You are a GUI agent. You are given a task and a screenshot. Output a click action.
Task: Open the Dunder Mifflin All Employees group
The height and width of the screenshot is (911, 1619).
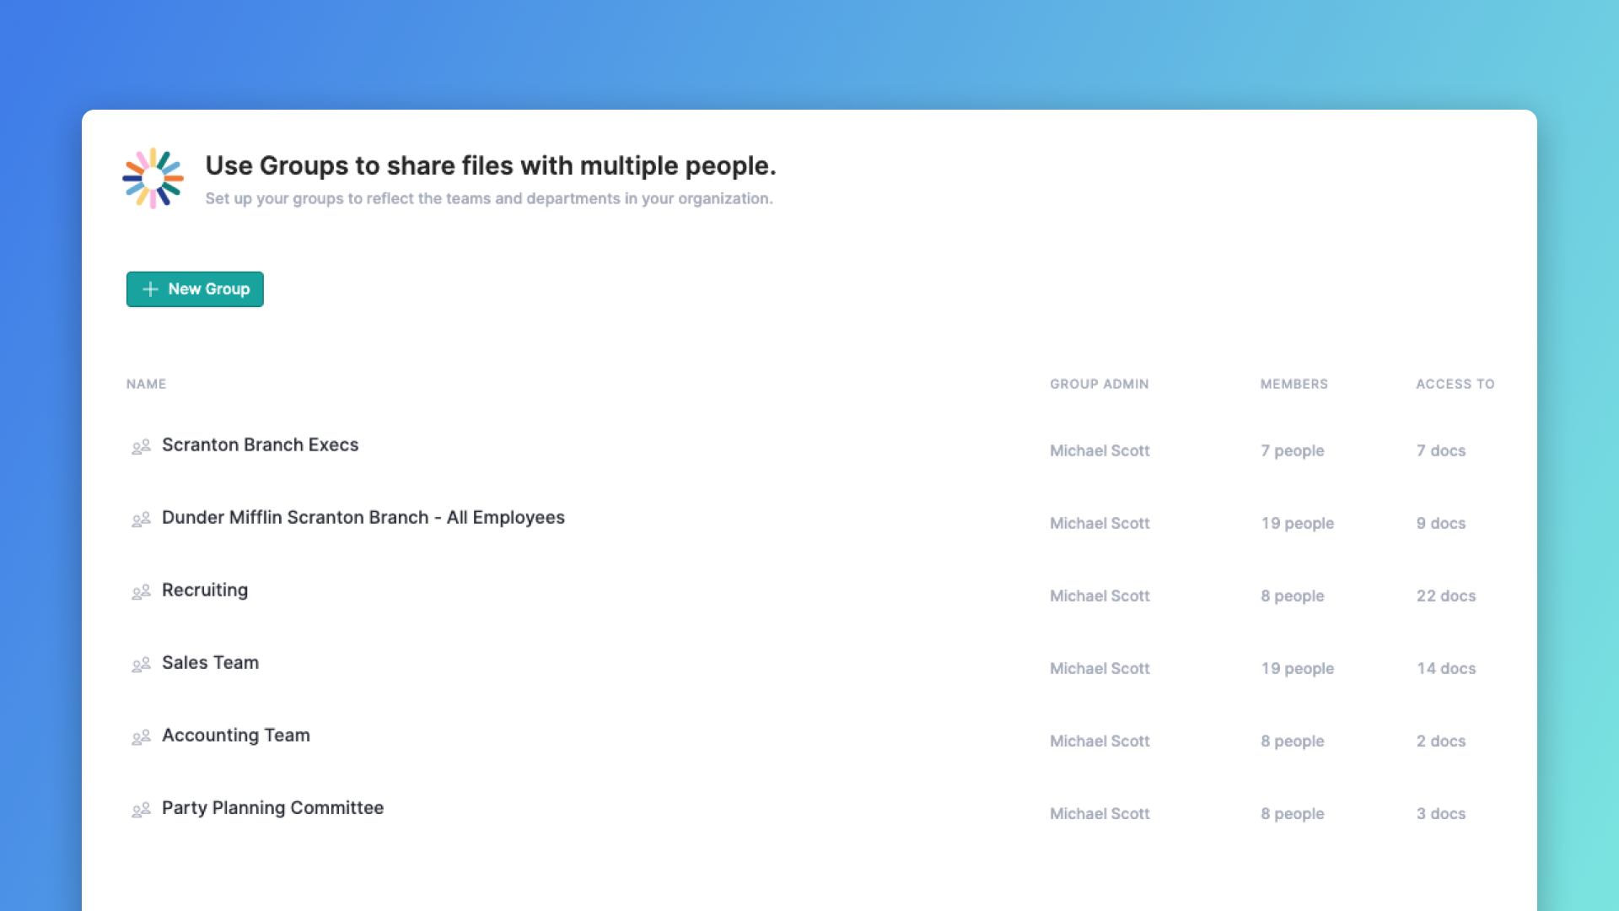point(363,517)
